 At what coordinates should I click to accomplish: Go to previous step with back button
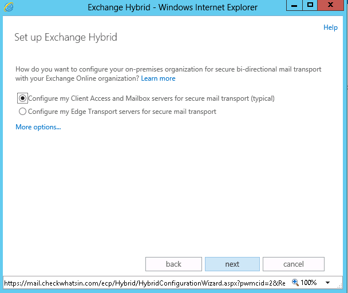click(x=173, y=264)
